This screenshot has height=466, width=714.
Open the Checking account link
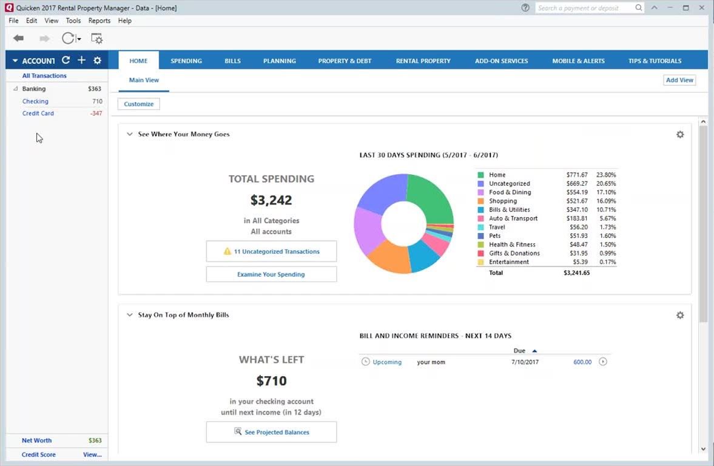[x=35, y=101]
